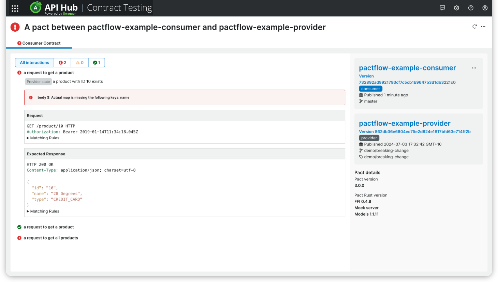The image size is (498, 282).
Task: Open provider Version 862db36e link
Action: [x=415, y=132]
